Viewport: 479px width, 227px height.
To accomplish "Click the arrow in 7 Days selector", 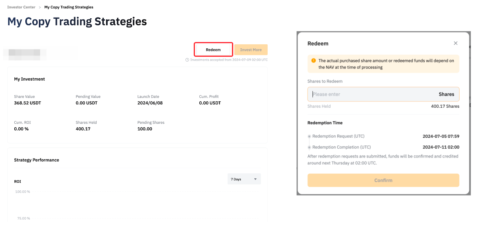I will 255,179.
